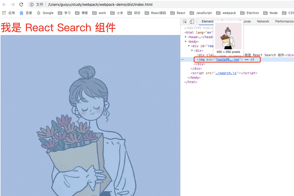Expand the head element in the DOM tree
The image size is (294, 196).
[x=185, y=37]
